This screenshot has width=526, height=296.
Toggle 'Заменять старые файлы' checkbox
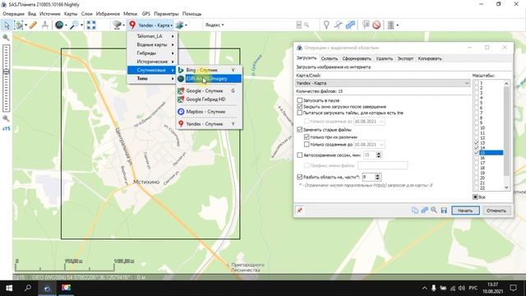[x=299, y=130]
